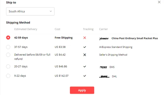This screenshot has height=95, width=164.
Task: Click the EMS carrier logo
Action: click(103, 67)
